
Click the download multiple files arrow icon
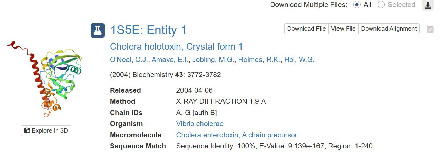coord(428,5)
